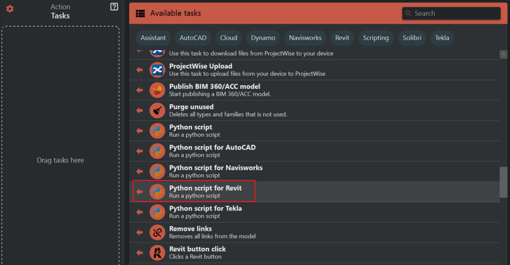
Task: Click the task list scrollbar thumb
Action: (x=504, y=182)
